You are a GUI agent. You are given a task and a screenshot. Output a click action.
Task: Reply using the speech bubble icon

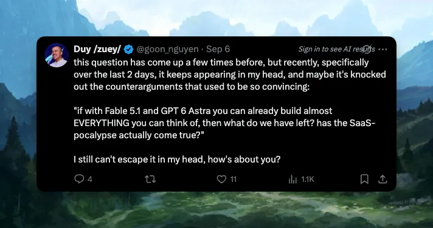click(x=79, y=179)
